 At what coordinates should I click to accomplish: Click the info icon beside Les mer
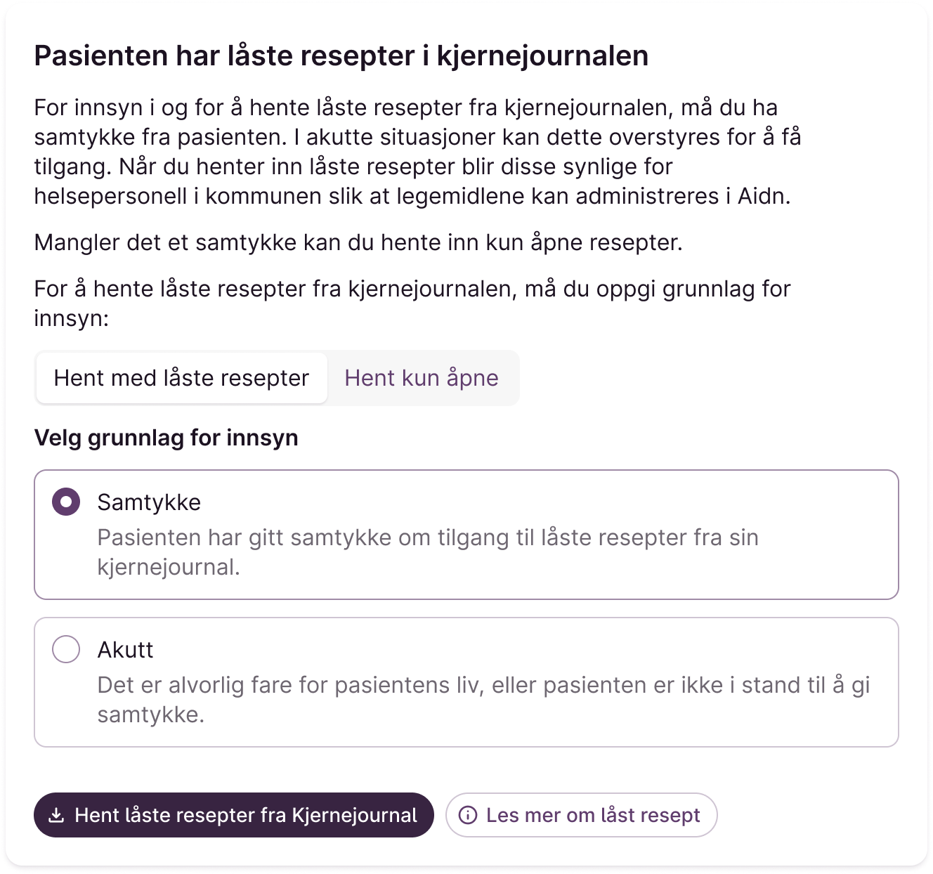[467, 815]
